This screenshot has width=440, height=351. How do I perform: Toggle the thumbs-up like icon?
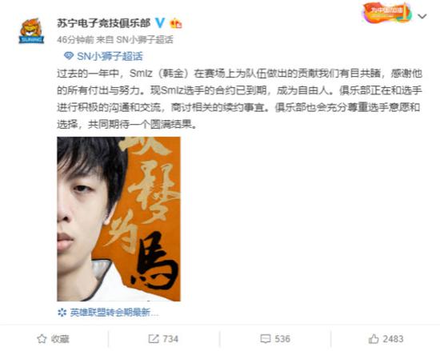[x=374, y=339]
